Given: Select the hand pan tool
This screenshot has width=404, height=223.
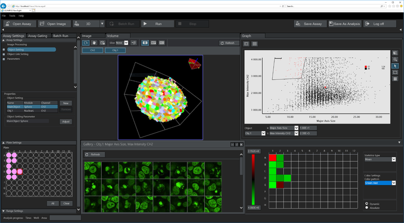Looking at the screenshot, I should pyautogui.click(x=94, y=42).
